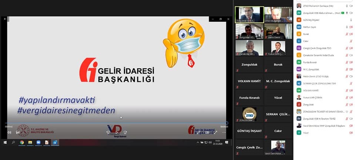Open Chrome from the taskbar
Viewport: 355px width, 160px height.
click(x=22, y=142)
